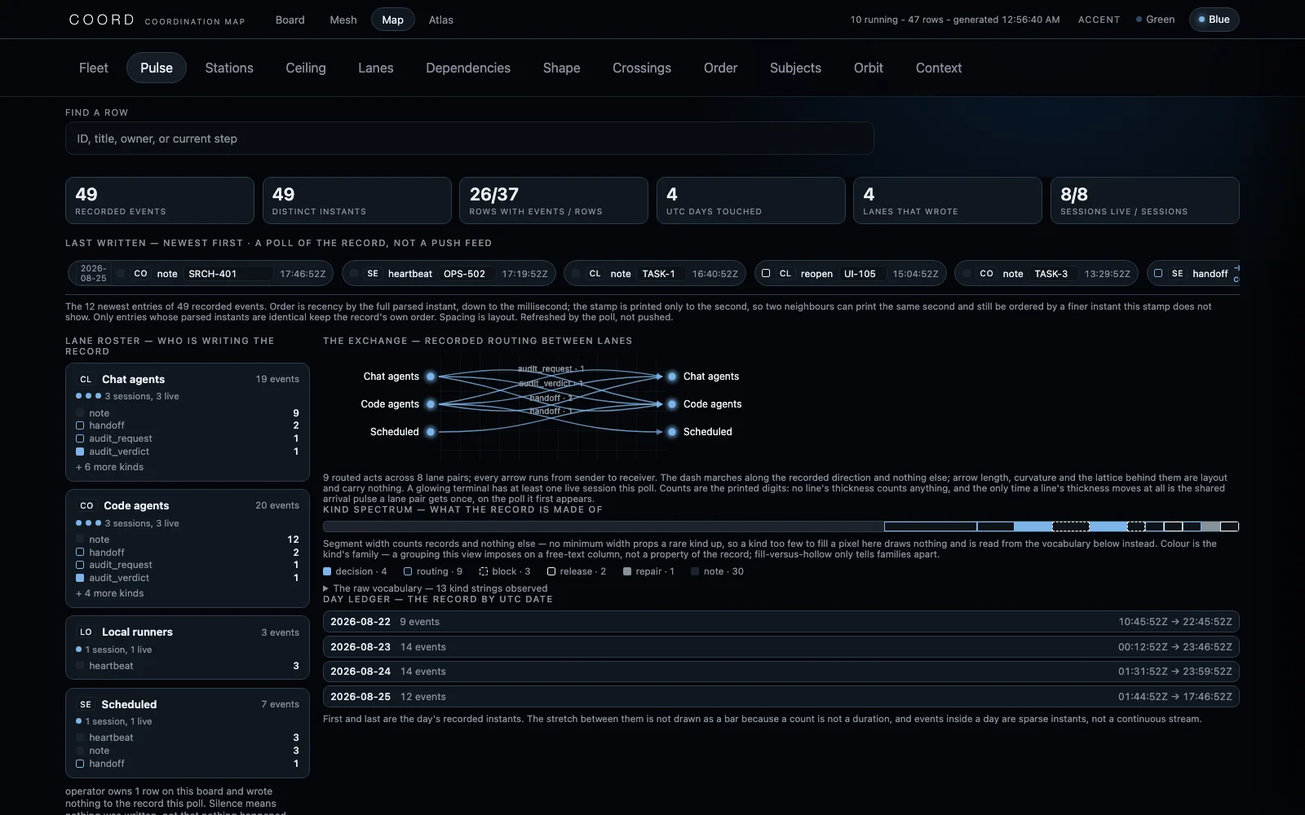Toggle the audit_verdict box in Chat agents card
The height and width of the screenshot is (815, 1305).
click(80, 452)
